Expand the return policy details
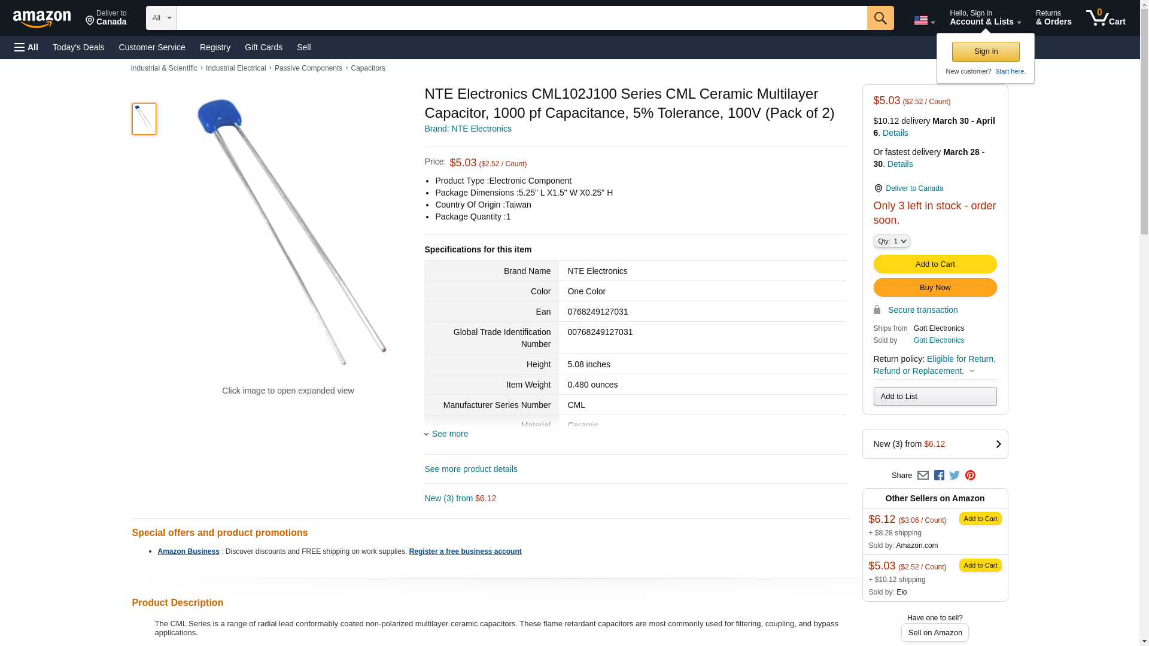The image size is (1149, 646). click(972, 371)
